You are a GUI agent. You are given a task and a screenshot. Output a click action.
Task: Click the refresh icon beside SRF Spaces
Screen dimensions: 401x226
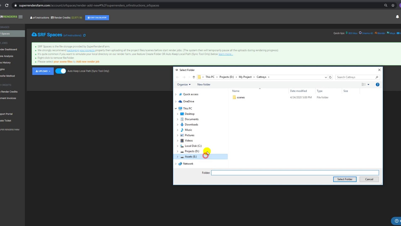click(84, 35)
